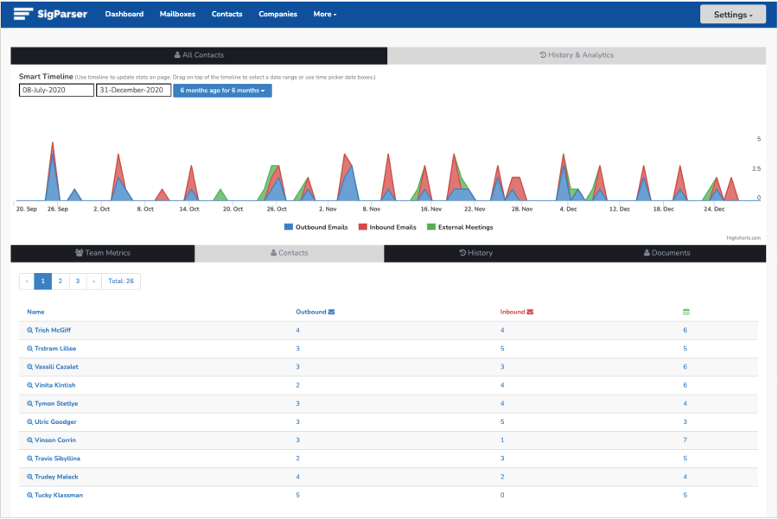Screen dimensions: 778x519
Task: Open contact Tymon Stetlye
Action: pyautogui.click(x=56, y=403)
